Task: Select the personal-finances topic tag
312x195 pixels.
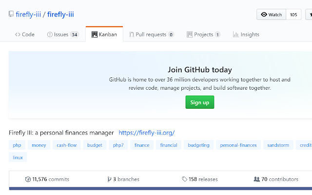Action: [238, 145]
